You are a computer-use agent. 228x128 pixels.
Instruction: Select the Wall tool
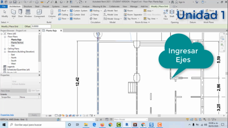click(14, 14)
